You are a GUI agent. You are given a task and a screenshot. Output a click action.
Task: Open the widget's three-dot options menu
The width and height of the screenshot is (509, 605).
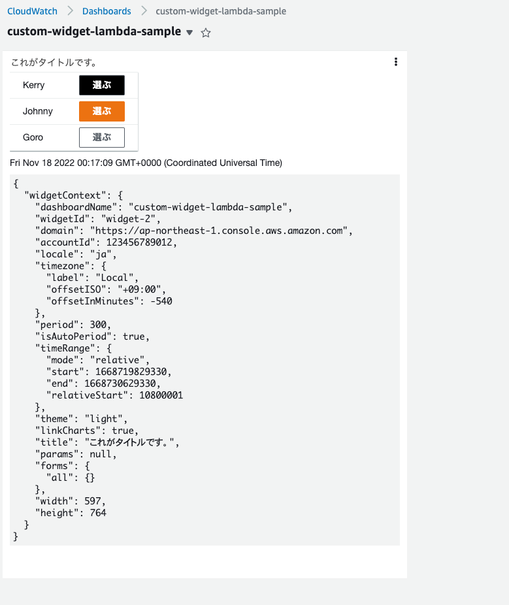pyautogui.click(x=396, y=61)
